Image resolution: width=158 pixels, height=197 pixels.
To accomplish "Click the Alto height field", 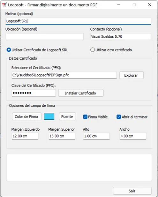I will coord(96,136).
